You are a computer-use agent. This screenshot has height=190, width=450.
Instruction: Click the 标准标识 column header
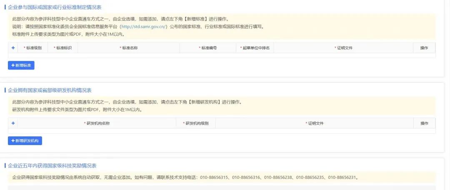tap(63, 48)
